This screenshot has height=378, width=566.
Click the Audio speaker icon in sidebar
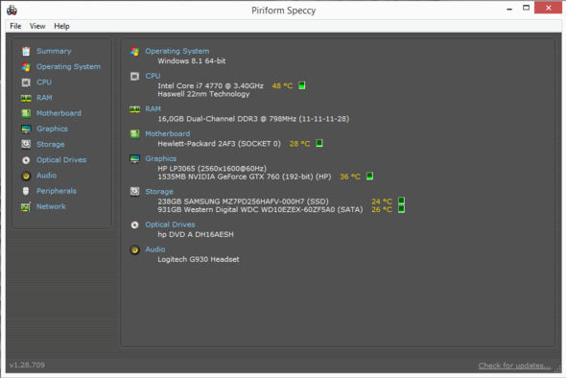point(26,176)
